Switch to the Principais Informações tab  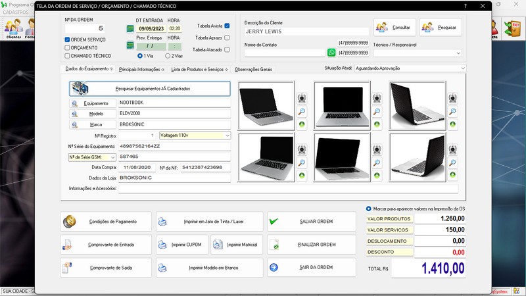(x=141, y=69)
